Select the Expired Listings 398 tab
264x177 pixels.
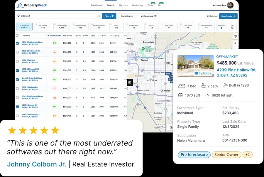click(x=80, y=27)
